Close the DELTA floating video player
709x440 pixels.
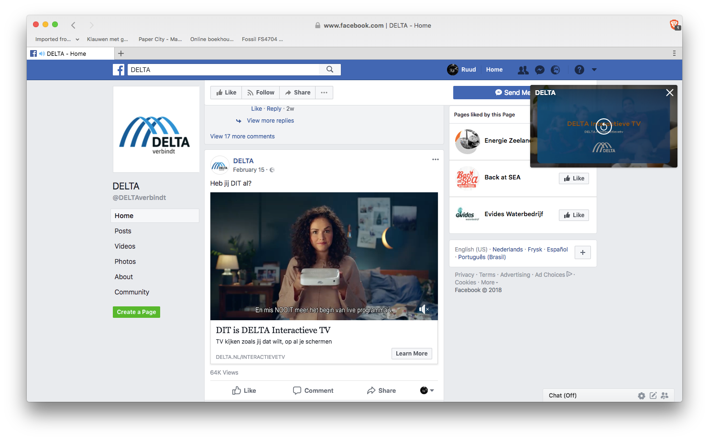click(x=669, y=93)
